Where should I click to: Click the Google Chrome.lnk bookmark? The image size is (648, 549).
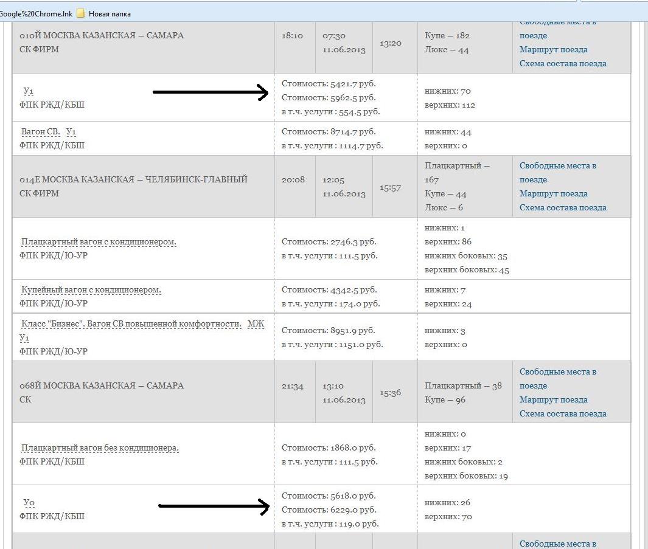35,13
